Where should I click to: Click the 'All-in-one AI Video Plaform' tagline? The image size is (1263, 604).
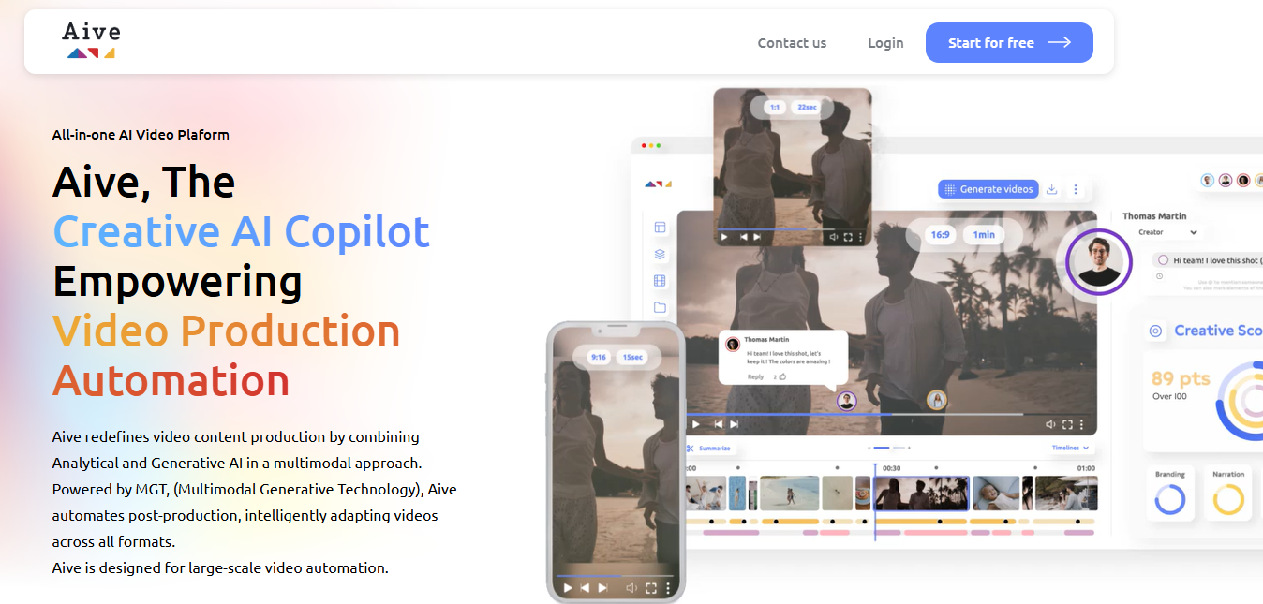141,135
